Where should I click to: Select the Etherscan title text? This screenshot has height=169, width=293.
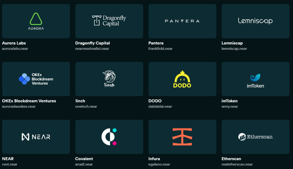(x=231, y=159)
